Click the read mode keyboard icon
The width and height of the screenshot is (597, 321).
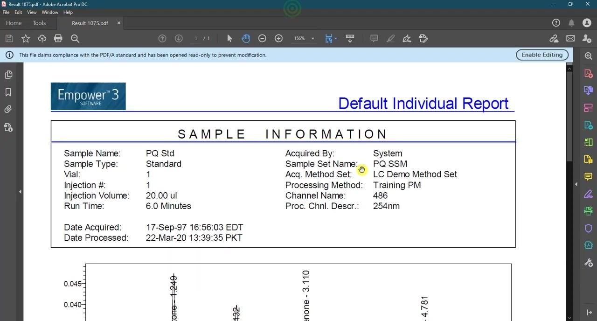pos(350,38)
